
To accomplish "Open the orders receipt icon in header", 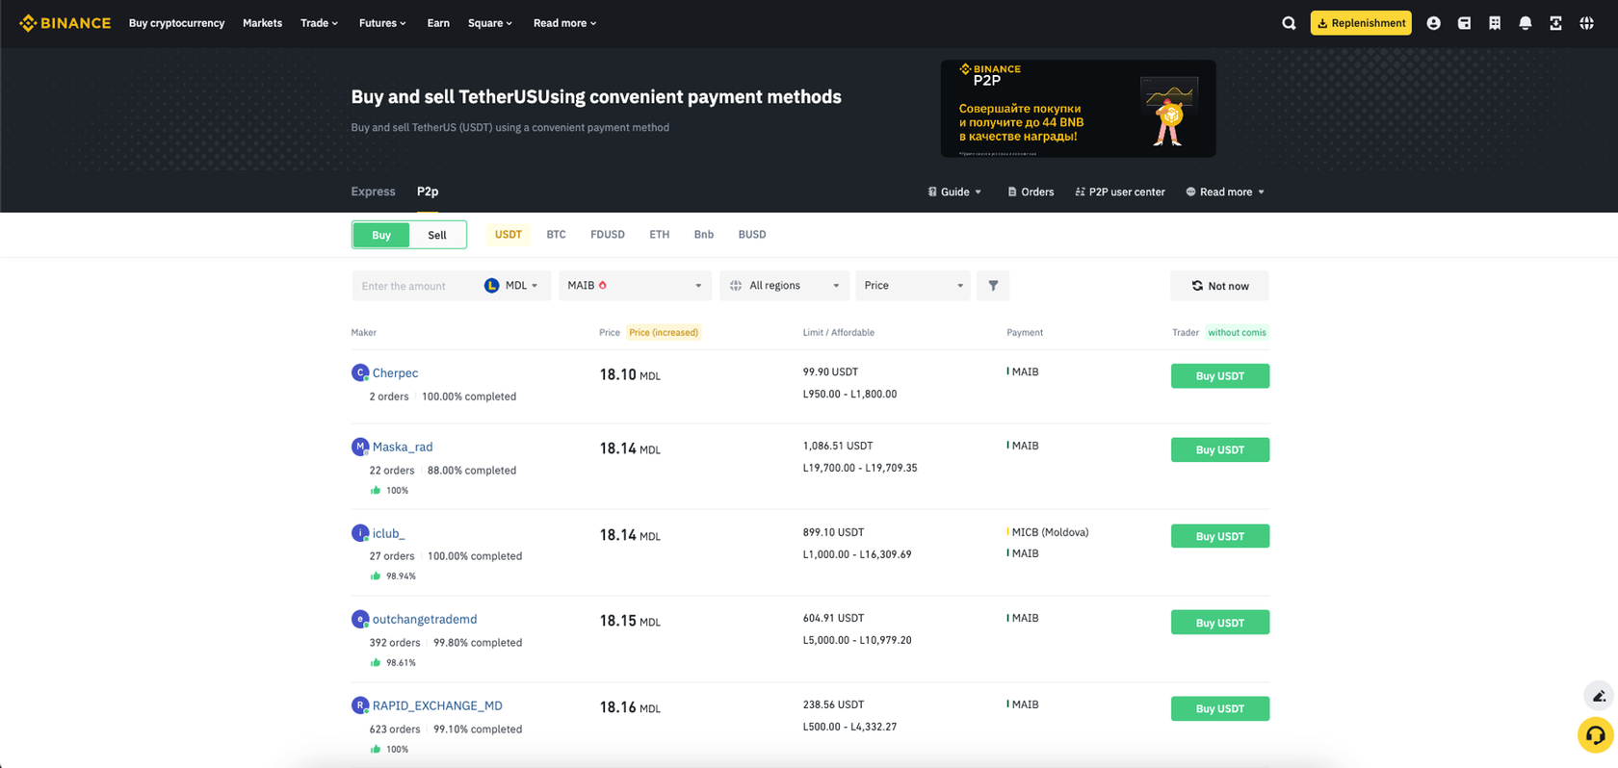I will (x=1495, y=23).
